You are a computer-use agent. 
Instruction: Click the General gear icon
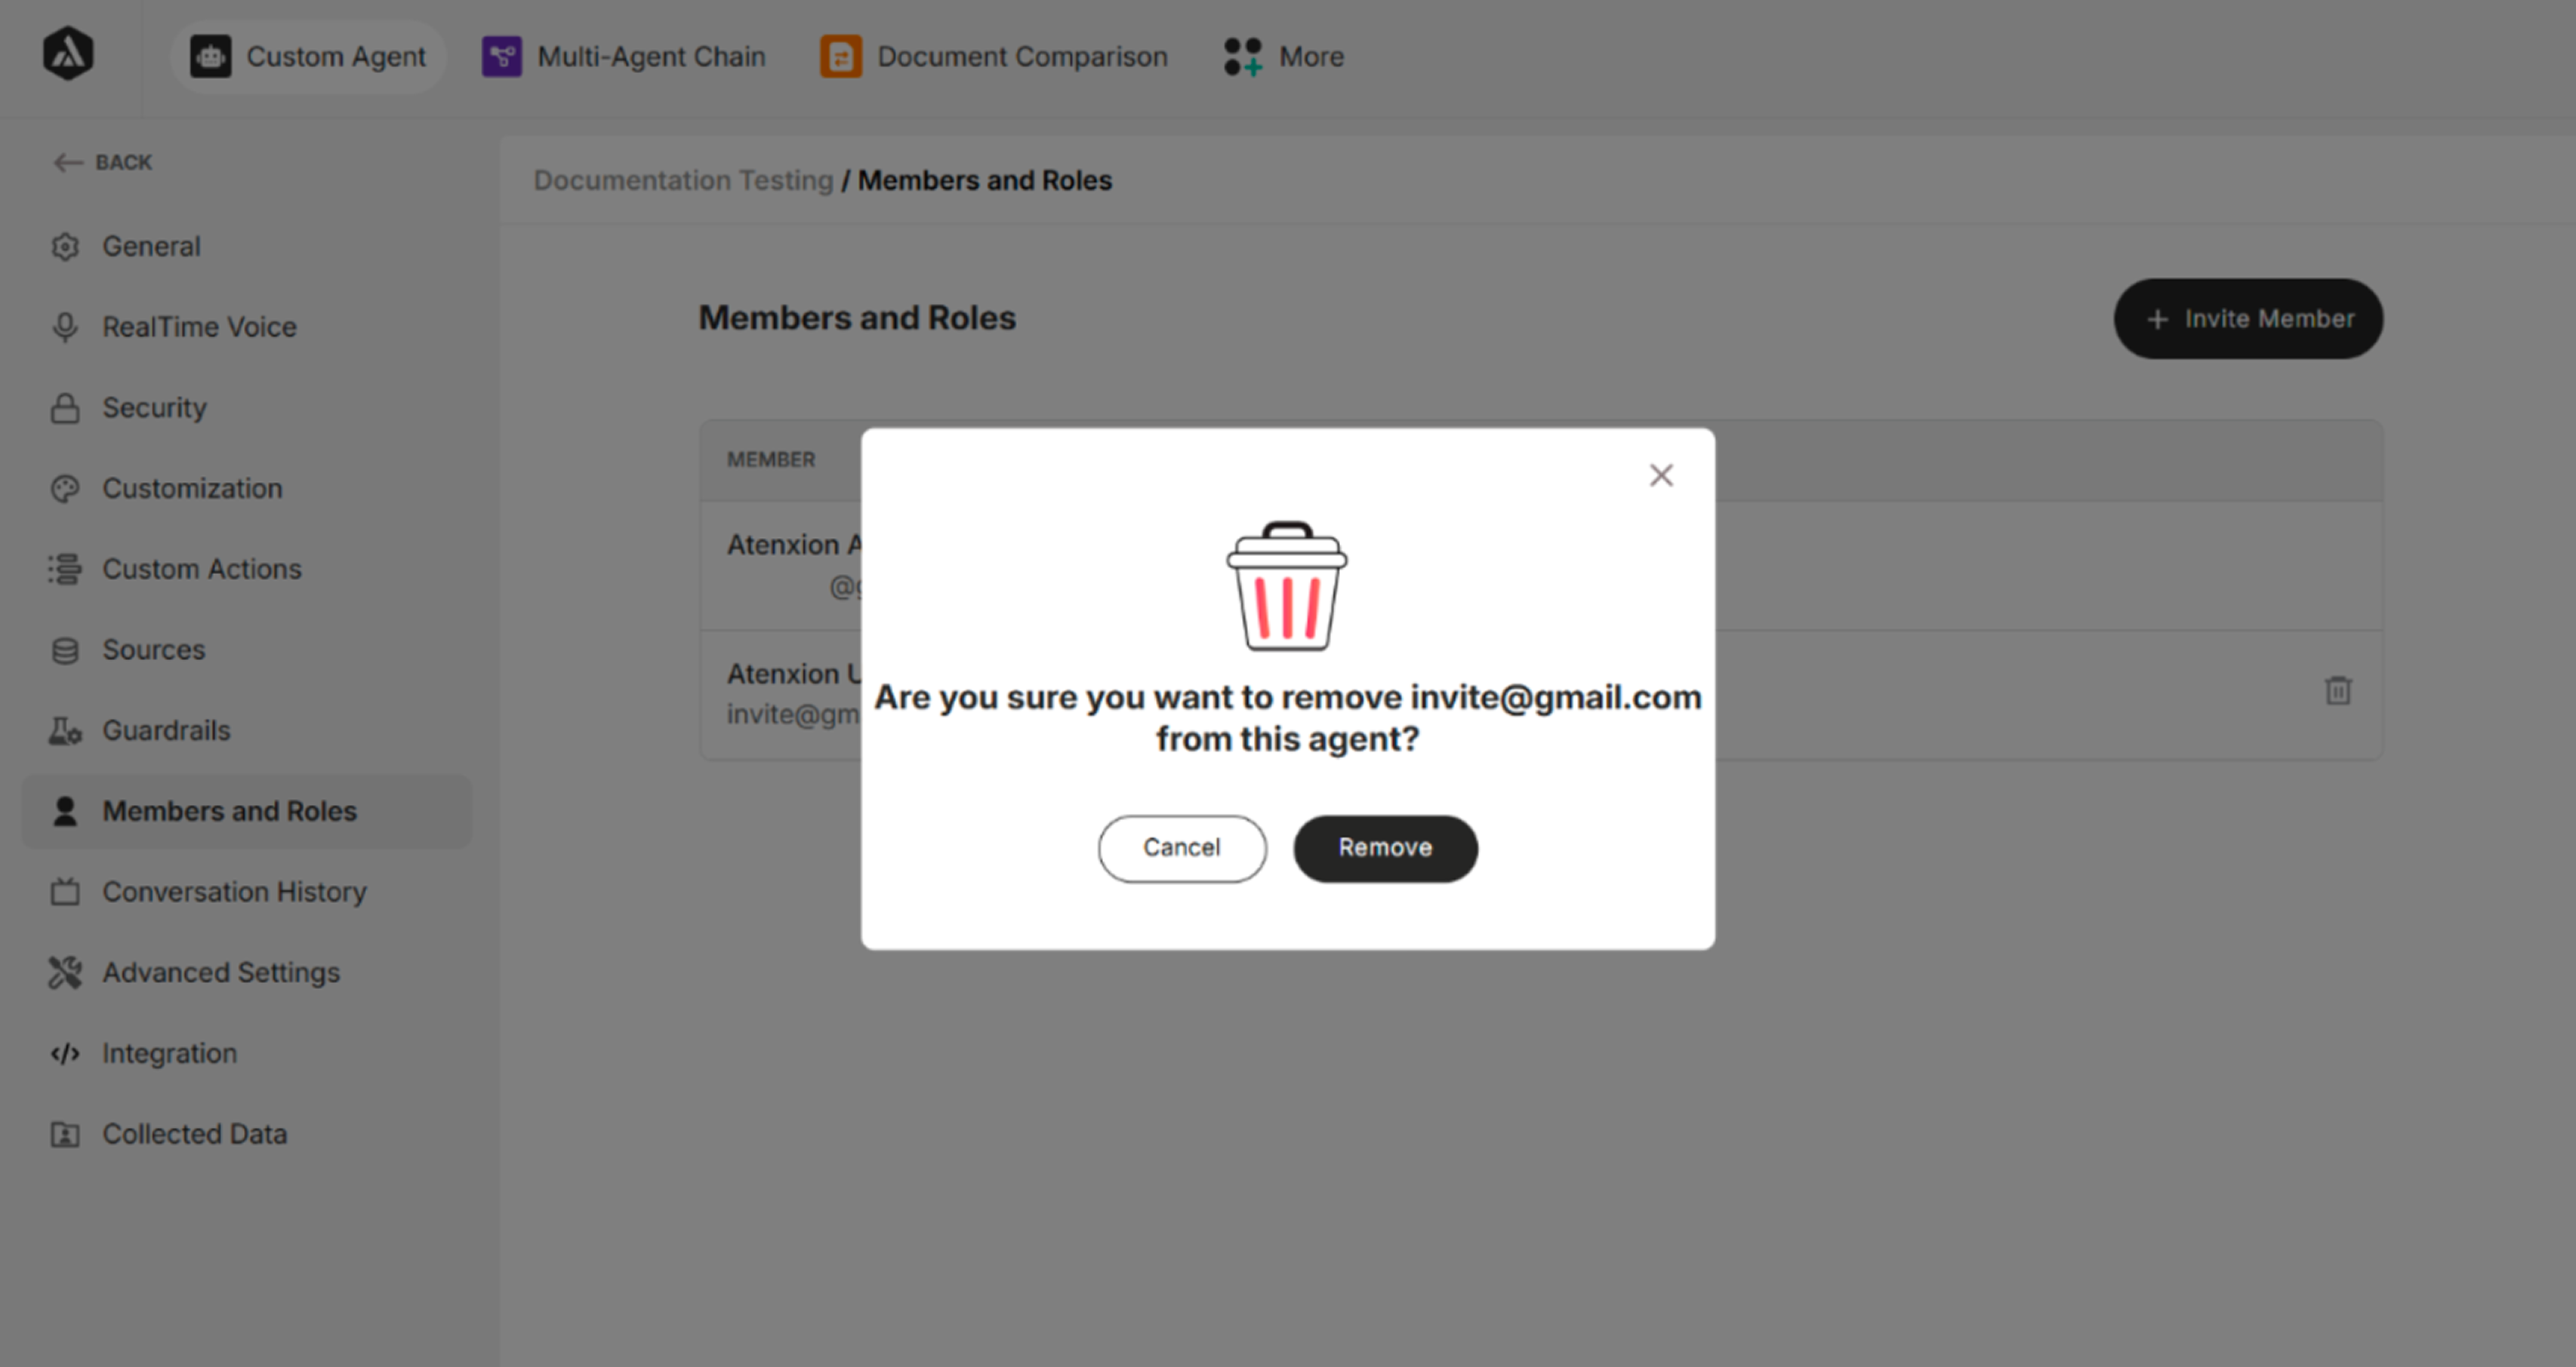(65, 246)
